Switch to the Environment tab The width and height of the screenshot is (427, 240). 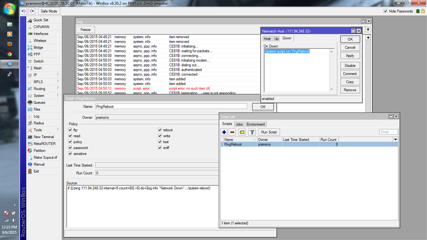256,124
